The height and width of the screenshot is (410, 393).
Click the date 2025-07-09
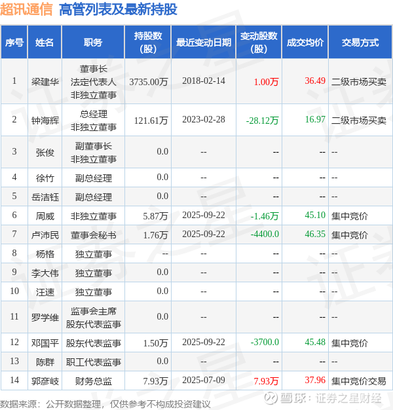click(x=204, y=380)
